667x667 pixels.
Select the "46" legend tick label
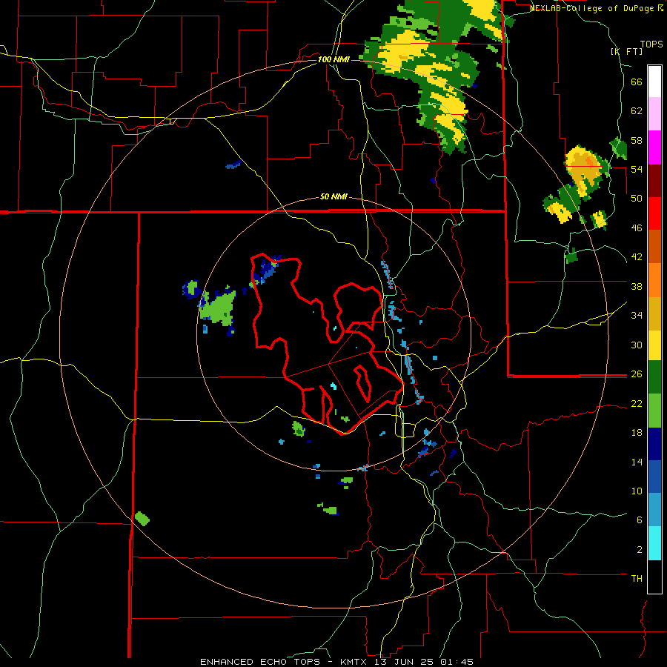[x=637, y=228]
